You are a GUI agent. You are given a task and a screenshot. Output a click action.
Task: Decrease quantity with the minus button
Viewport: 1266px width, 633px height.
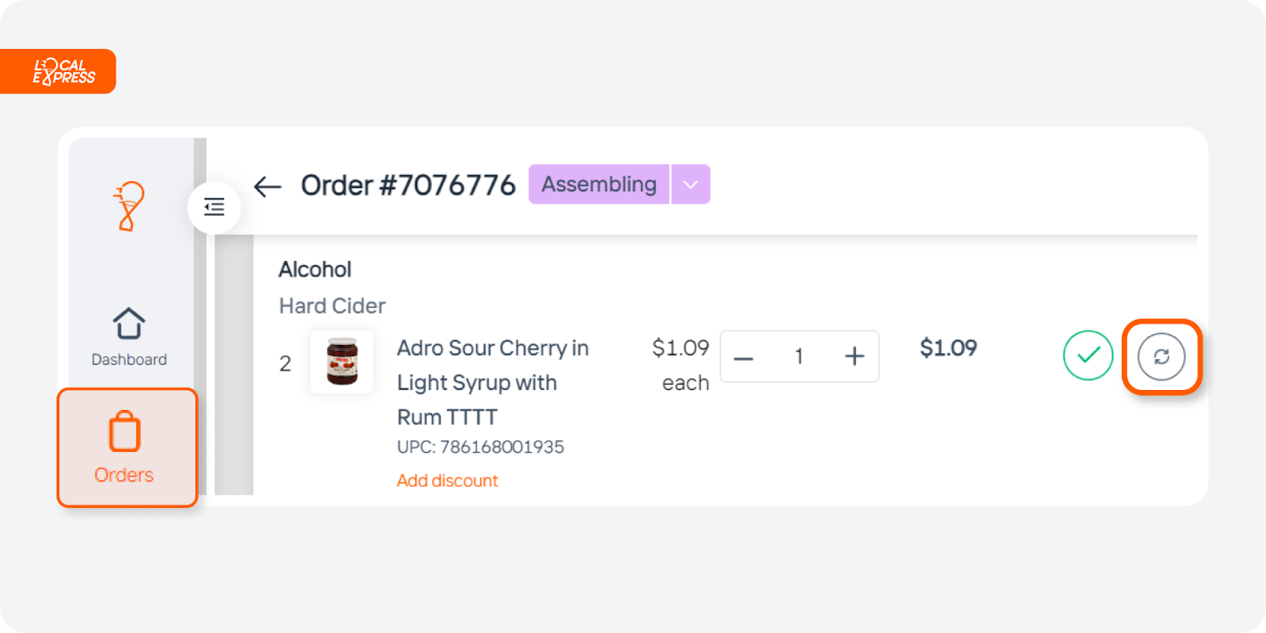tap(743, 358)
